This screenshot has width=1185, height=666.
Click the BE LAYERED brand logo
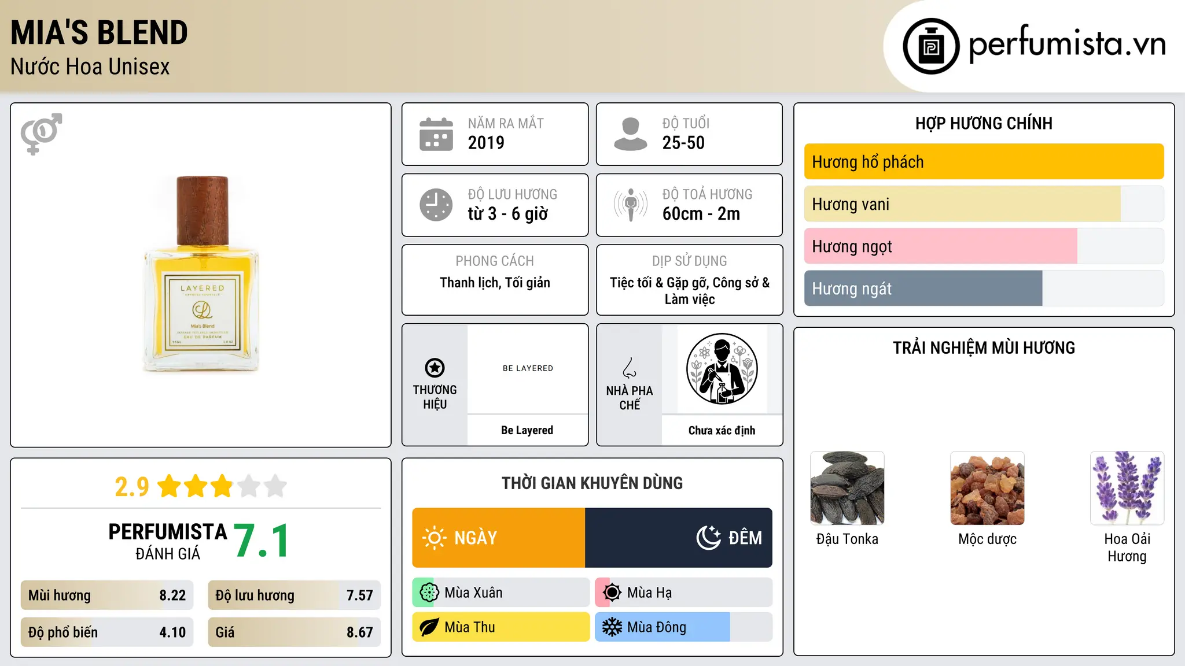[528, 368]
